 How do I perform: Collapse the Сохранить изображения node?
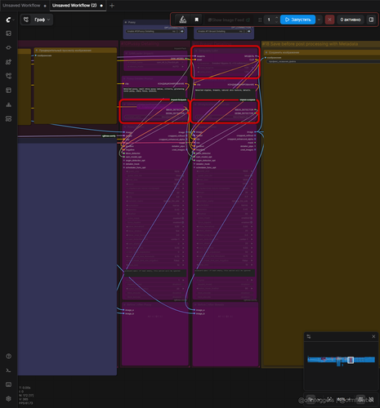pyautogui.click(x=266, y=52)
